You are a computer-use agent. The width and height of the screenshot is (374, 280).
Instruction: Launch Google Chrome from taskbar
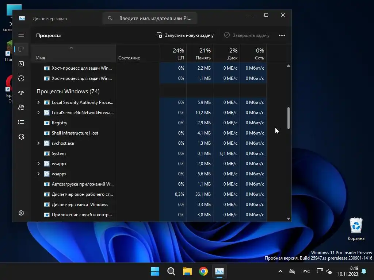[203, 271]
